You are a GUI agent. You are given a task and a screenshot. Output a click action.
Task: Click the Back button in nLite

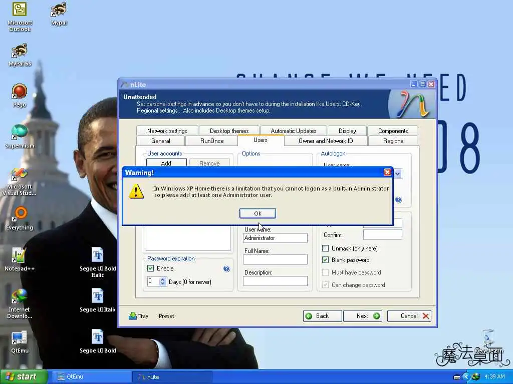click(322, 316)
